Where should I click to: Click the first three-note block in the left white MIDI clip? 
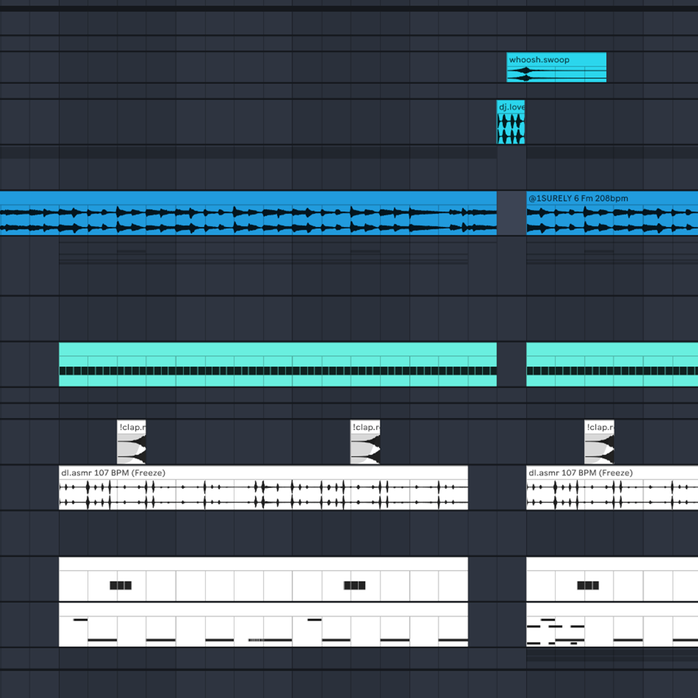(121, 586)
